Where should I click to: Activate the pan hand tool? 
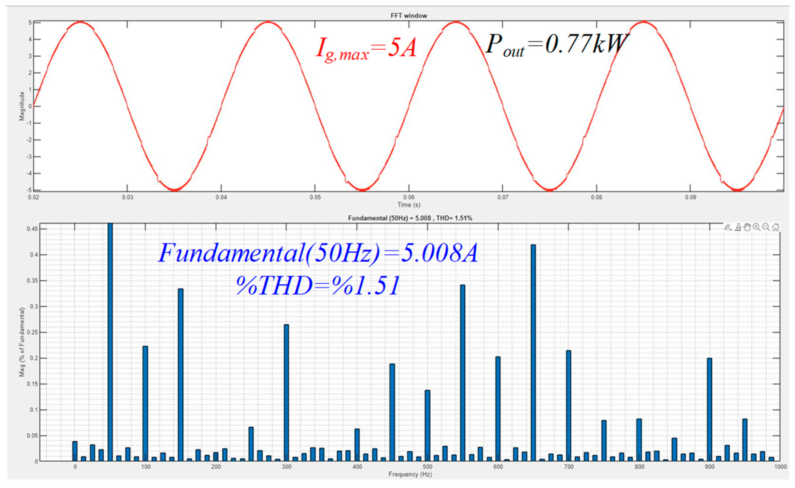pyautogui.click(x=747, y=227)
